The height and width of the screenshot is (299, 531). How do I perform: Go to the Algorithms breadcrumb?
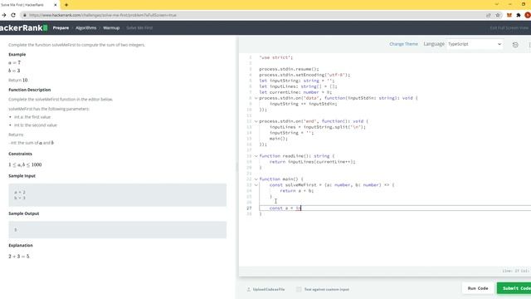coord(85,27)
